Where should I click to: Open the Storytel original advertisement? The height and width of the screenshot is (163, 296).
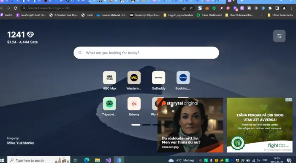(190, 125)
